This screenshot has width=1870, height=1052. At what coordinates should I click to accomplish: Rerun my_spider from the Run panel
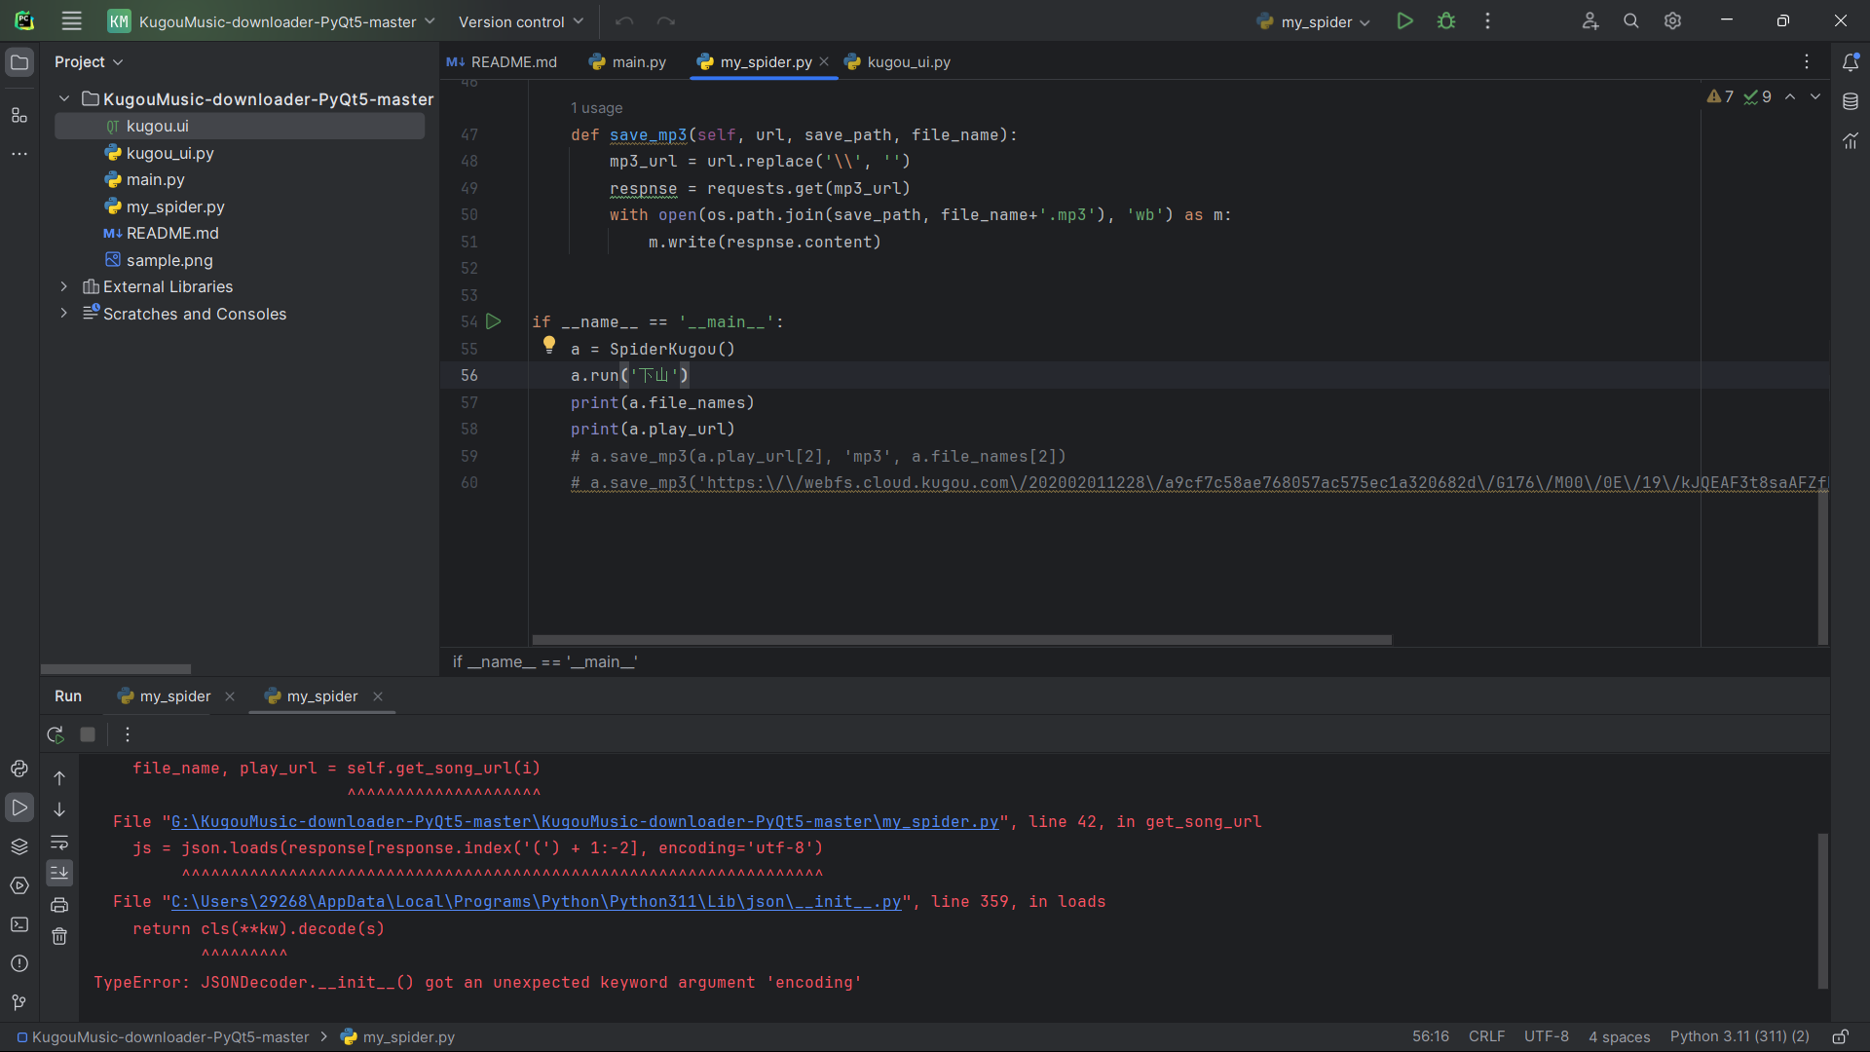click(56, 734)
